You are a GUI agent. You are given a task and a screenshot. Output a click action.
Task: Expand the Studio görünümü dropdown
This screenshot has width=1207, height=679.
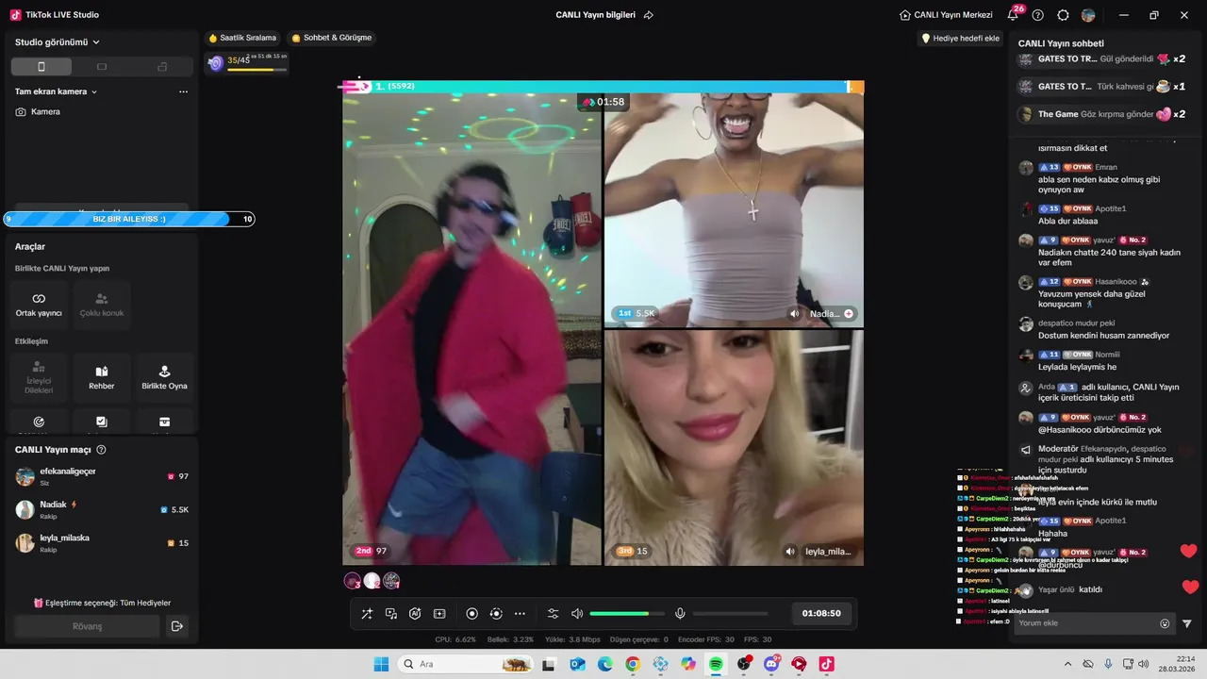(58, 42)
